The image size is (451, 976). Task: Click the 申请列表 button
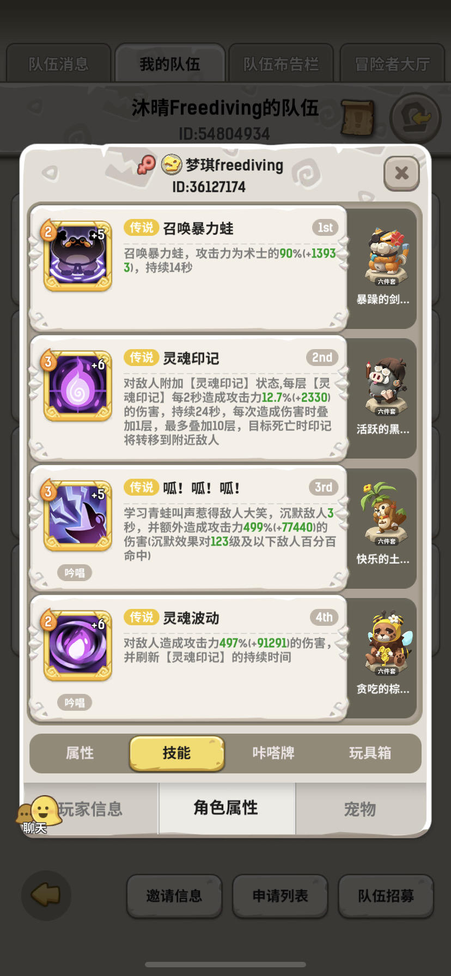(x=280, y=896)
